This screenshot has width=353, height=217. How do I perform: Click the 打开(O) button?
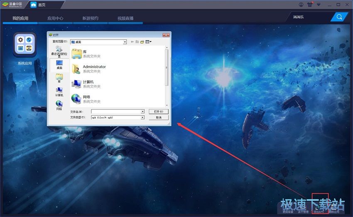coord(159,112)
